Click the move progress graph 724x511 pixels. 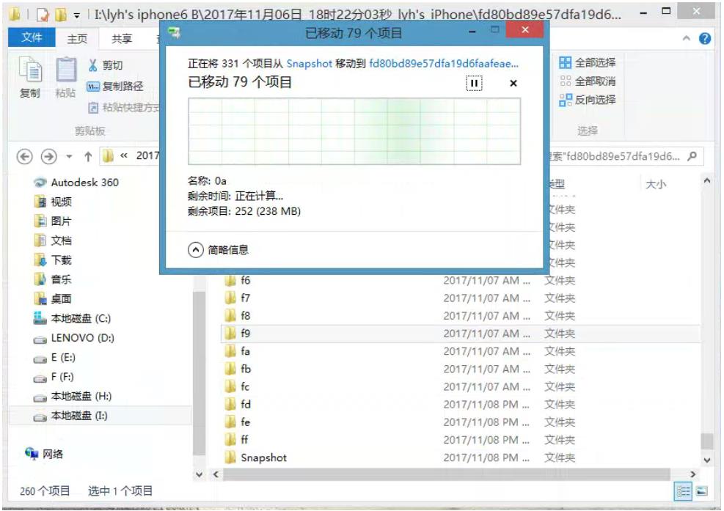[354, 131]
